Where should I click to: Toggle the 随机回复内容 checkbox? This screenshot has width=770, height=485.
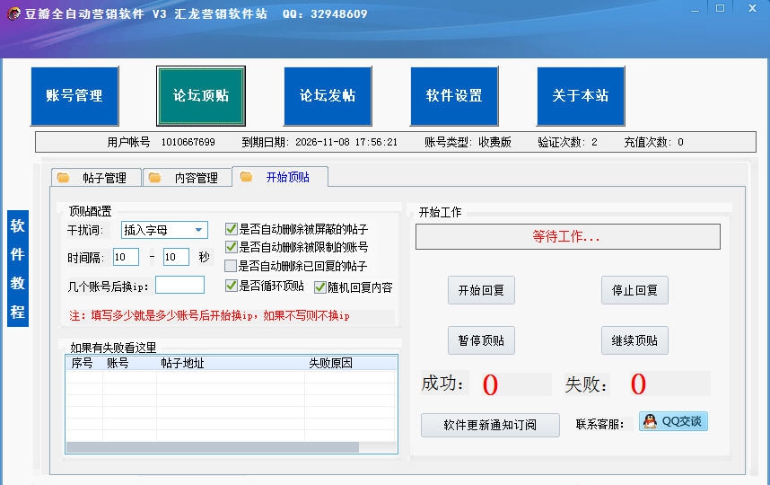point(320,287)
